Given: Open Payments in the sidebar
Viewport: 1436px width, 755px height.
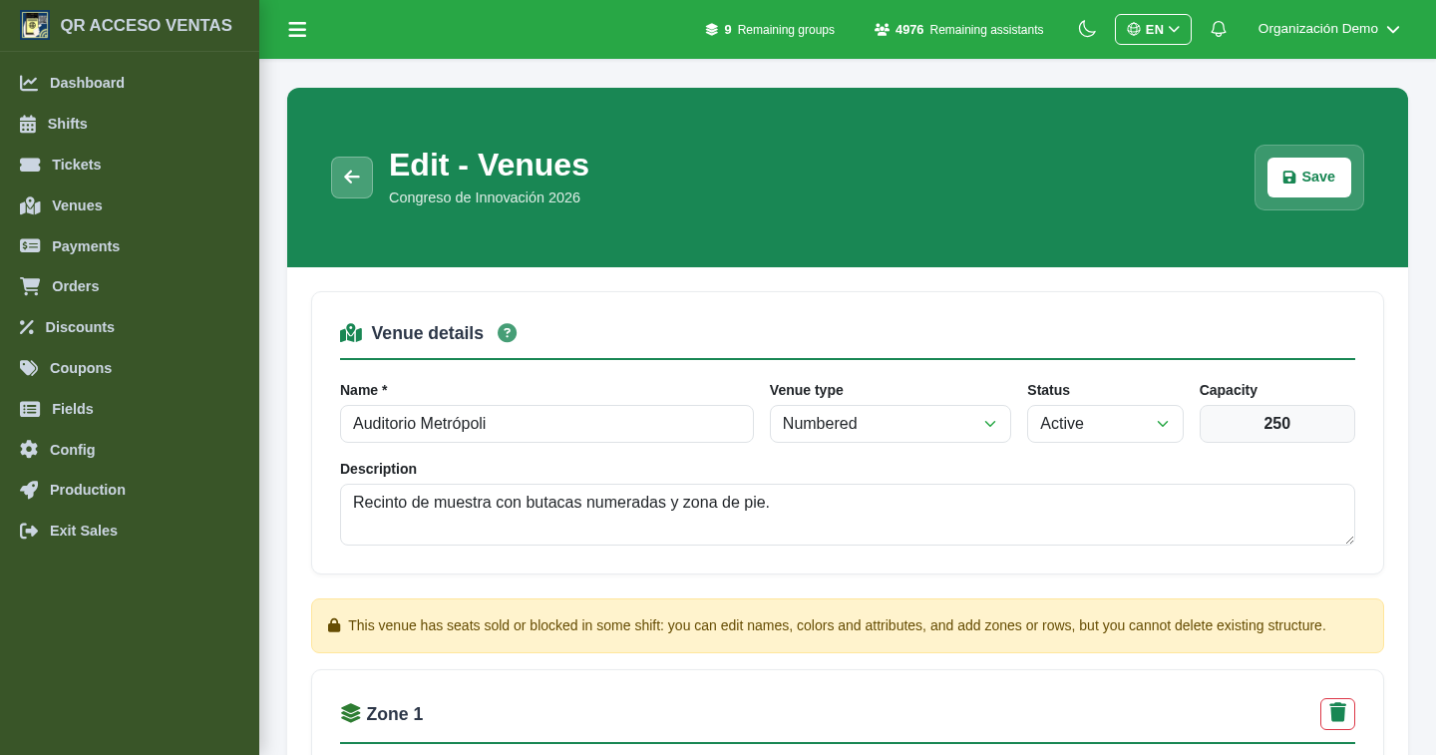Looking at the screenshot, I should [130, 246].
